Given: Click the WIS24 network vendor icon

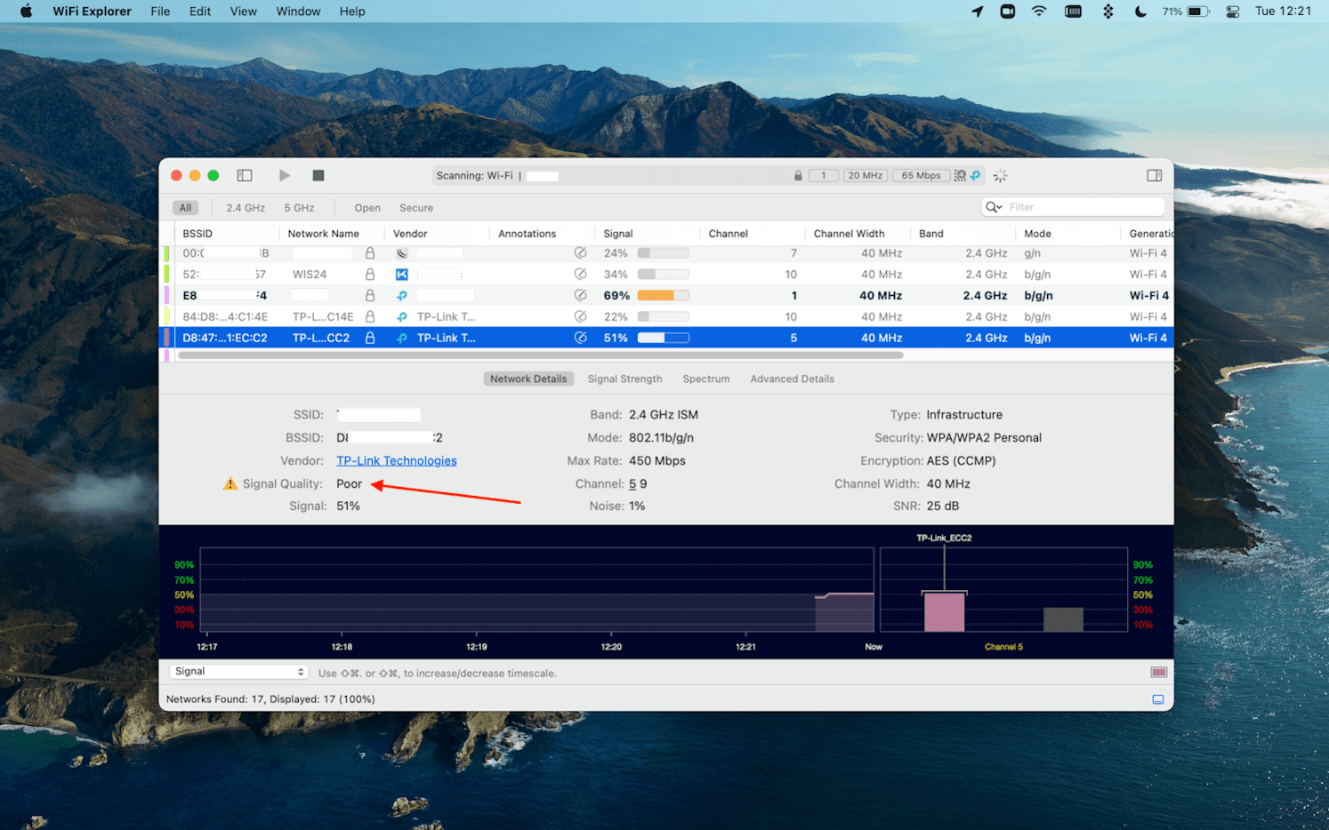Looking at the screenshot, I should tap(402, 275).
